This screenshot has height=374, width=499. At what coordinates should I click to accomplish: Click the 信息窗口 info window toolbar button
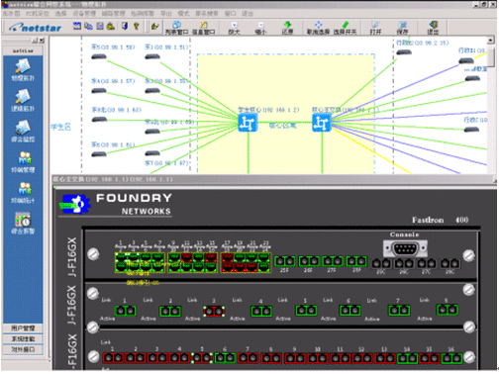204,28
